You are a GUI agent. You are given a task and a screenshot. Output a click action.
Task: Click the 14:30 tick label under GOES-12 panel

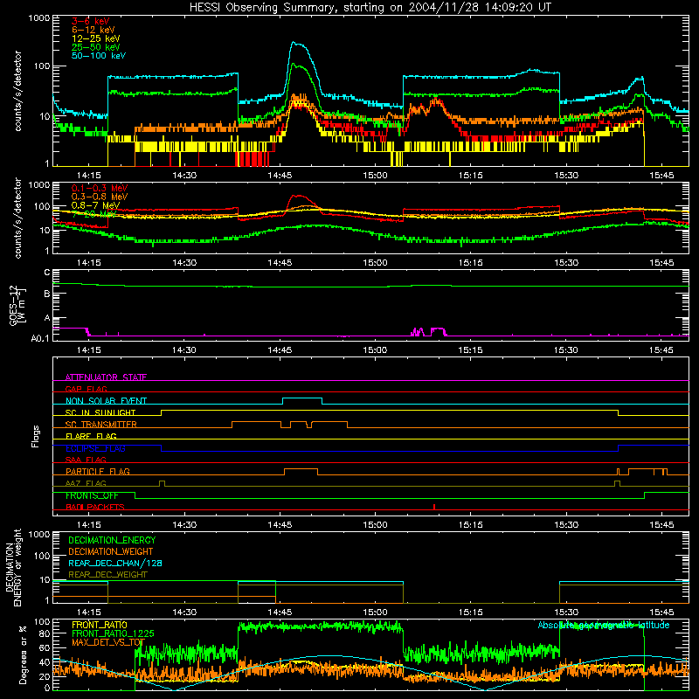[184, 350]
